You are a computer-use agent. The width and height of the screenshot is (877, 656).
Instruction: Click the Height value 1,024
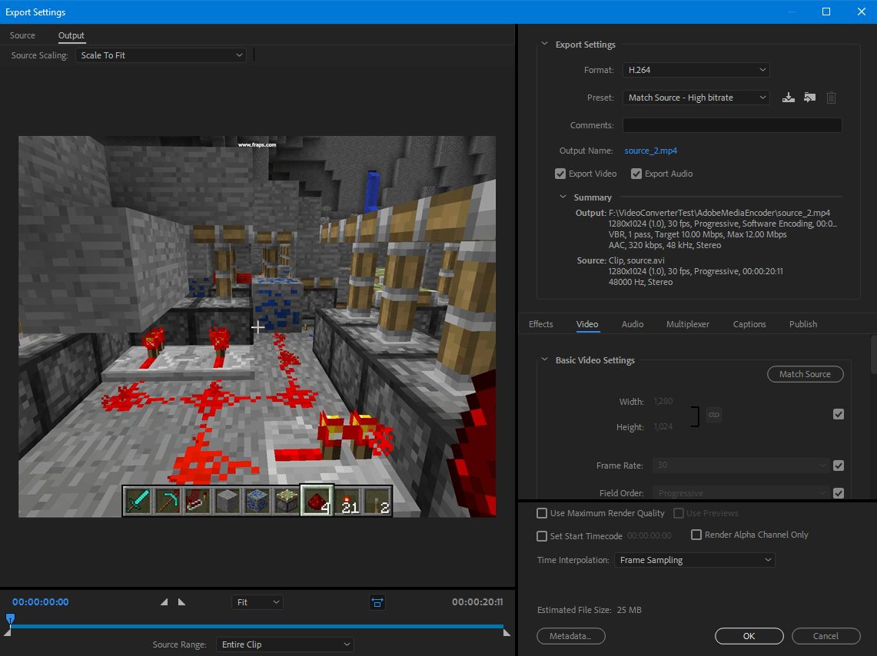tap(663, 426)
